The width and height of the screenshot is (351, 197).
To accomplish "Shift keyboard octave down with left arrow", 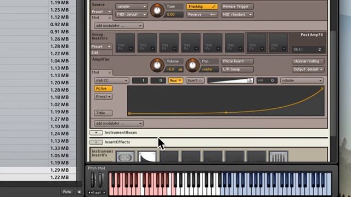I will [89, 193].
